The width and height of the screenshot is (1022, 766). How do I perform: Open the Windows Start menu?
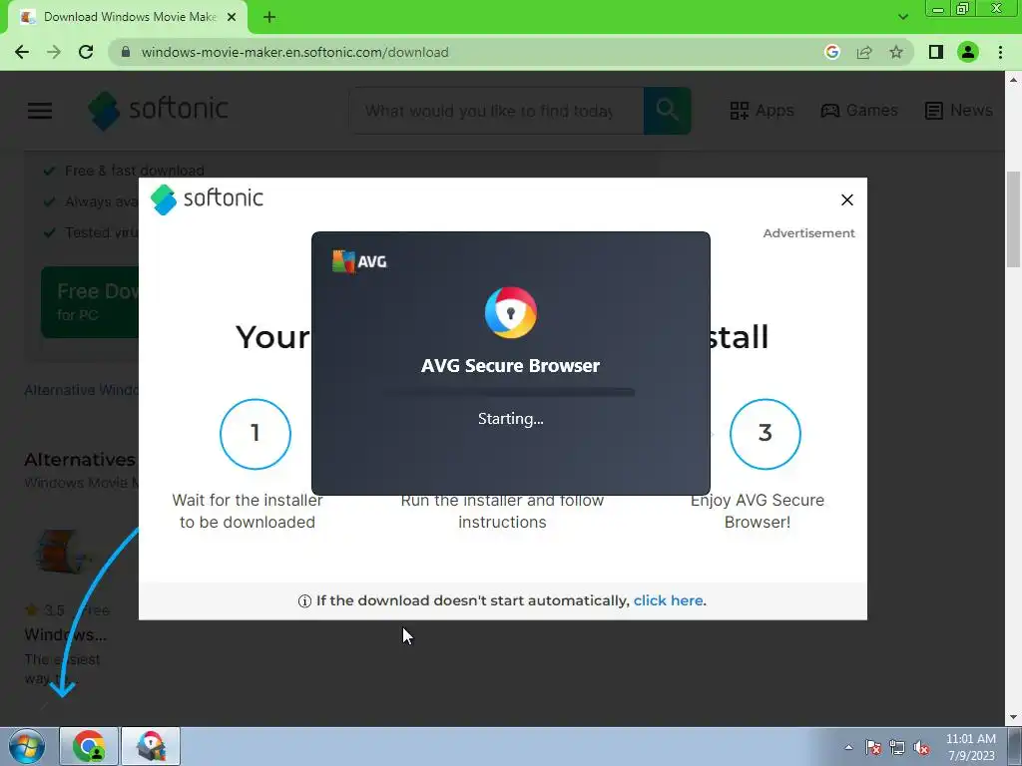tap(27, 746)
